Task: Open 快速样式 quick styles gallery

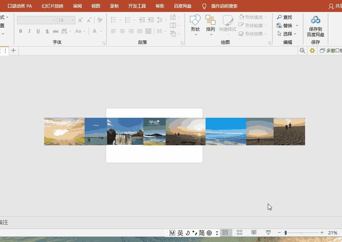Action: click(x=228, y=25)
